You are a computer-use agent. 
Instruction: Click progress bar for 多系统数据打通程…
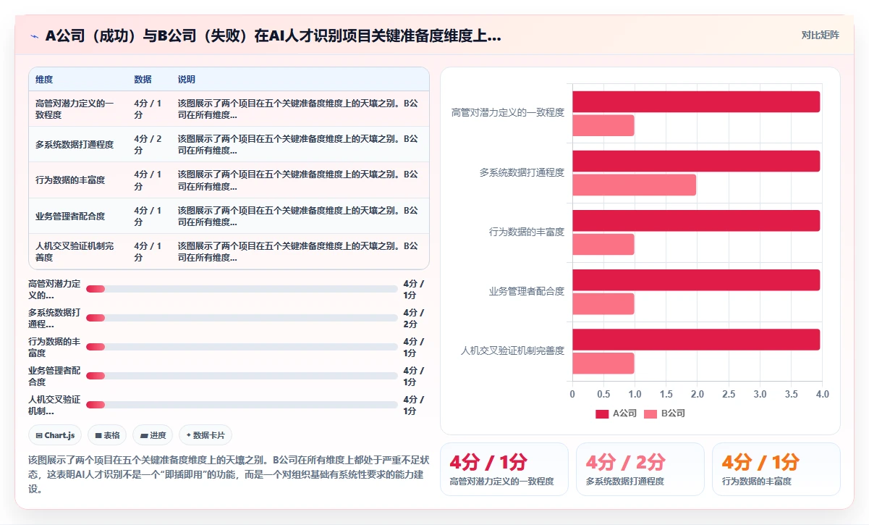[242, 318]
